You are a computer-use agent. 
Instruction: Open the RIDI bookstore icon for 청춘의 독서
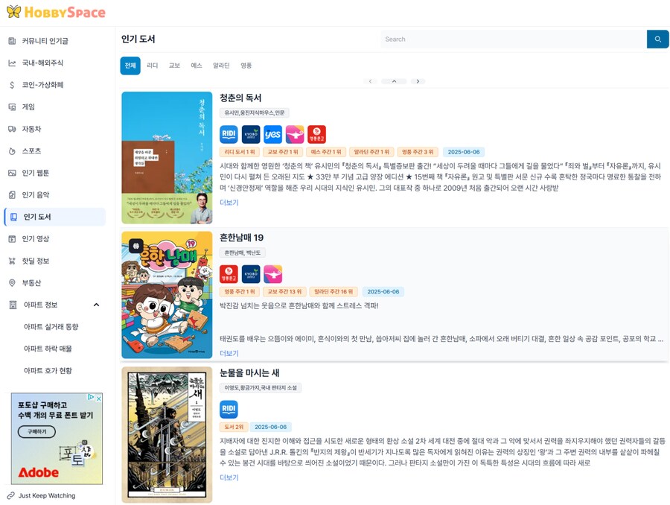pyautogui.click(x=228, y=133)
